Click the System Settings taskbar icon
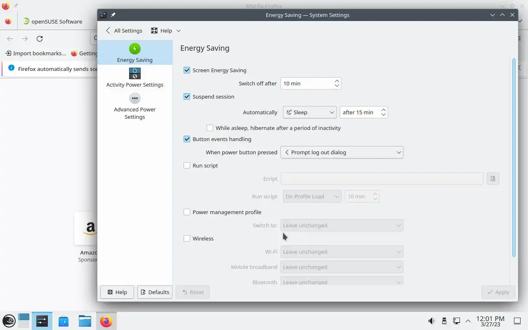This screenshot has height=330, width=528. pos(42,321)
